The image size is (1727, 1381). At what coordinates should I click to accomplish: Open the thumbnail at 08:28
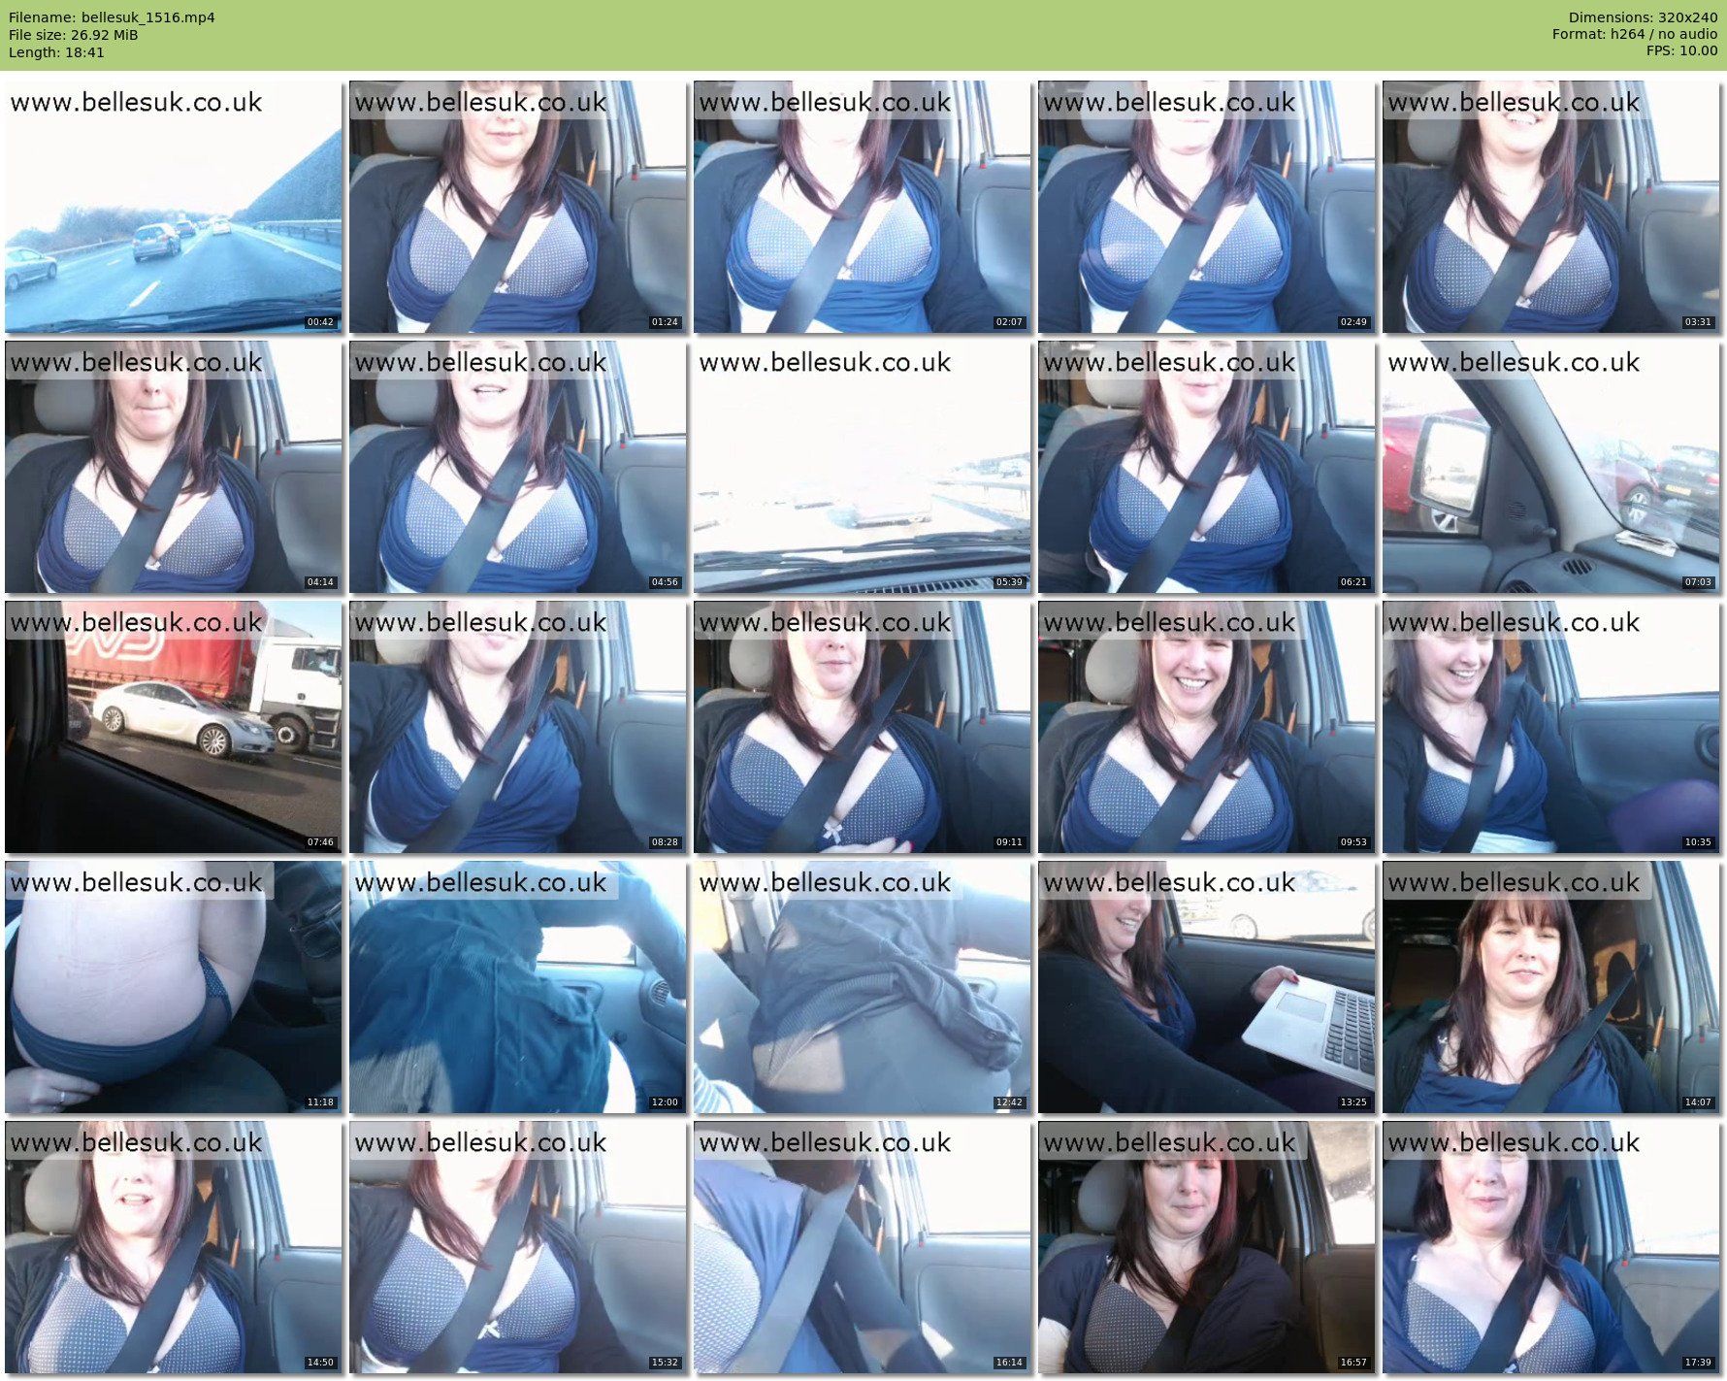(x=518, y=727)
